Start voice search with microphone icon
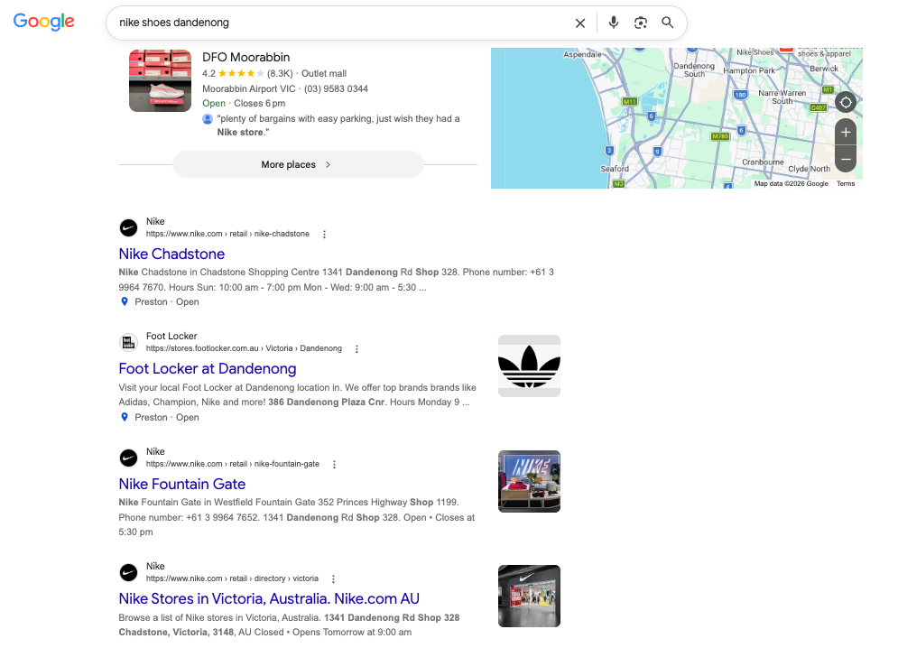This screenshot has width=898, height=657. 614,23
